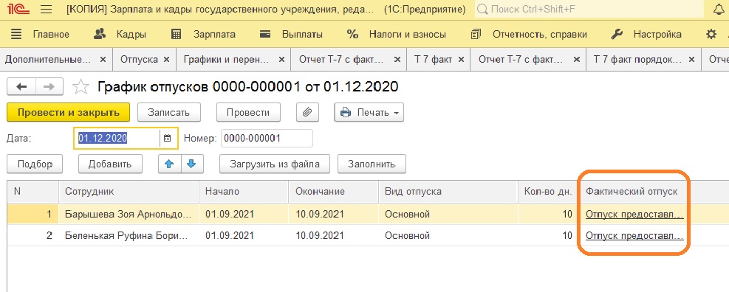
Task: Switch to the Отпуска tab
Action: pos(139,60)
